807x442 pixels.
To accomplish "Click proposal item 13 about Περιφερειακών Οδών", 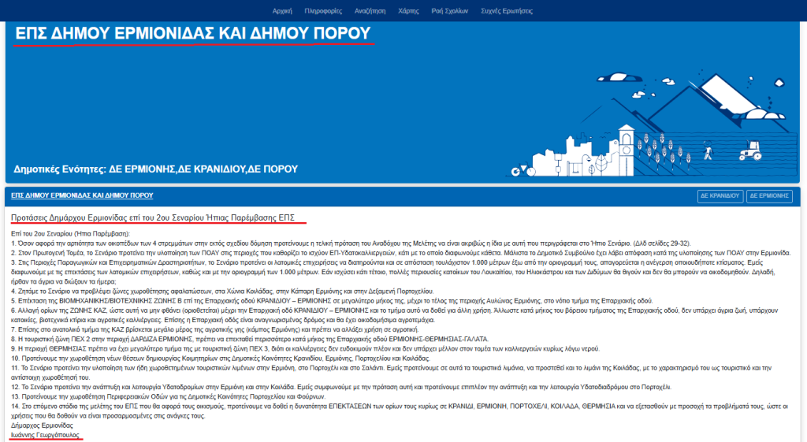I will (x=169, y=397).
